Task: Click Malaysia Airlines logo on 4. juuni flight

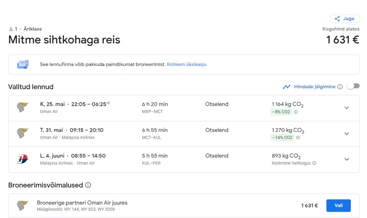Action: point(22,159)
